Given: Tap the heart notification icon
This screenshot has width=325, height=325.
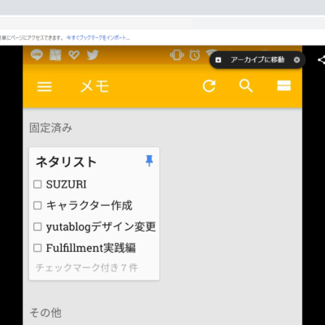Looking at the screenshot, I should point(74,55).
